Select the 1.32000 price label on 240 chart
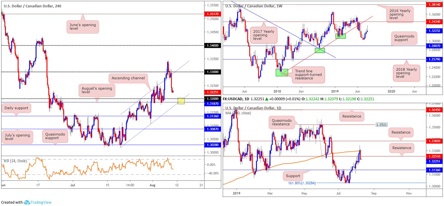Screen dimensions: 444x206 coord(212,99)
